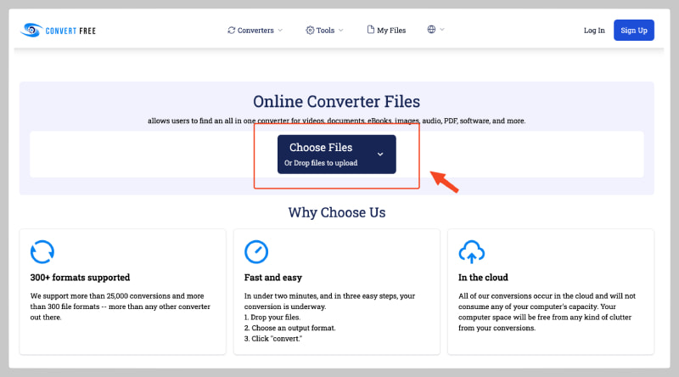Open the Tools menu
This screenshot has width=679, height=377.
click(325, 30)
